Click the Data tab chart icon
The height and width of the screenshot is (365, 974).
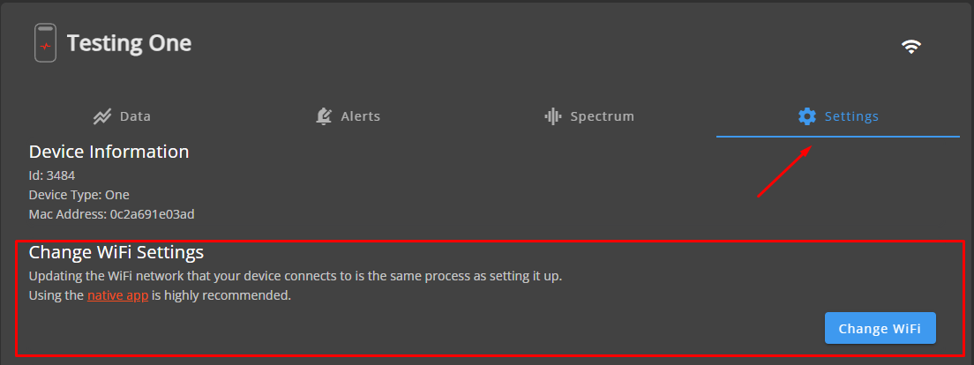point(102,116)
